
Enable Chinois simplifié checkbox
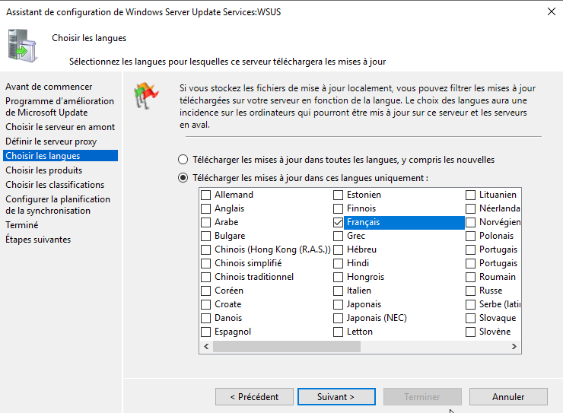(x=205, y=263)
